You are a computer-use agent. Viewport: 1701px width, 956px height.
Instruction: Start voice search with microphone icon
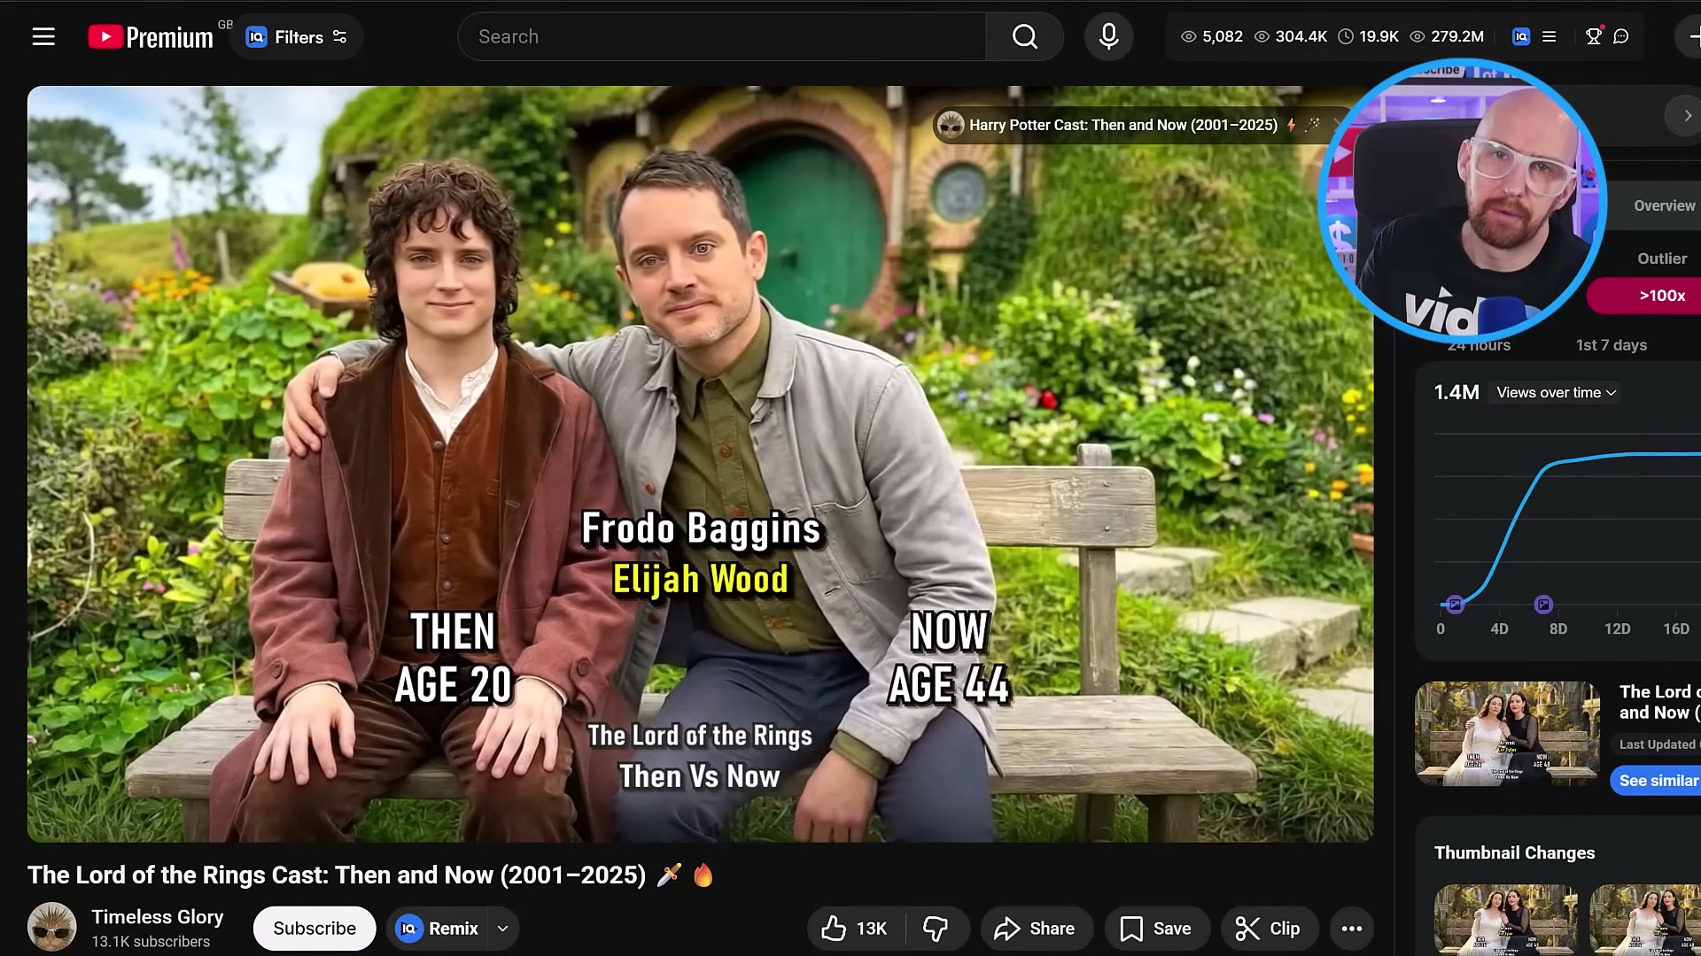(x=1108, y=36)
